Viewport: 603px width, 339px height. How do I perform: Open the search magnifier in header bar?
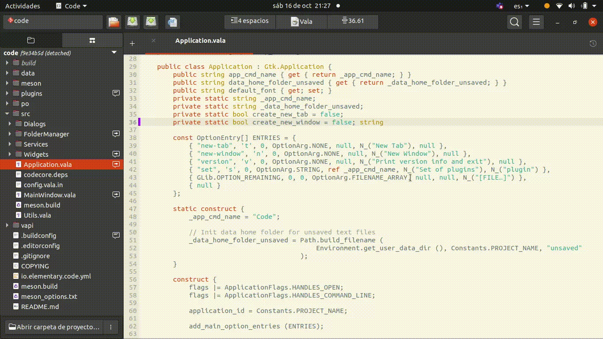pyautogui.click(x=514, y=22)
